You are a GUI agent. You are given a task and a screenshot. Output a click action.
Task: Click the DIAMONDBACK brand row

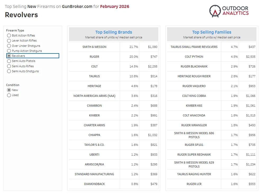94,184
